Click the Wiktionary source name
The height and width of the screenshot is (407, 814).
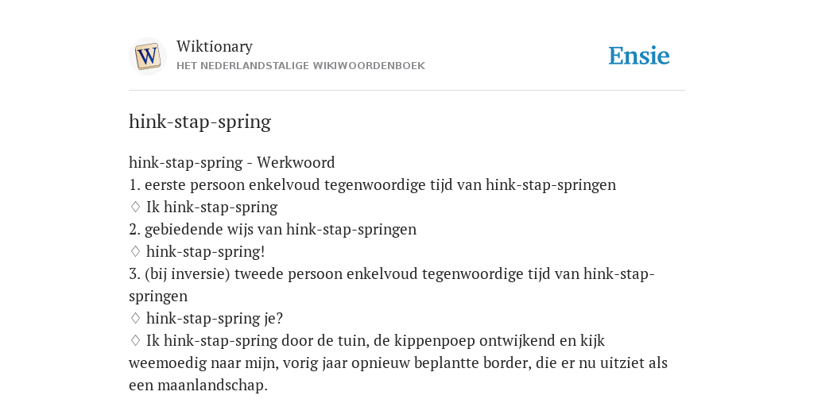point(215,46)
